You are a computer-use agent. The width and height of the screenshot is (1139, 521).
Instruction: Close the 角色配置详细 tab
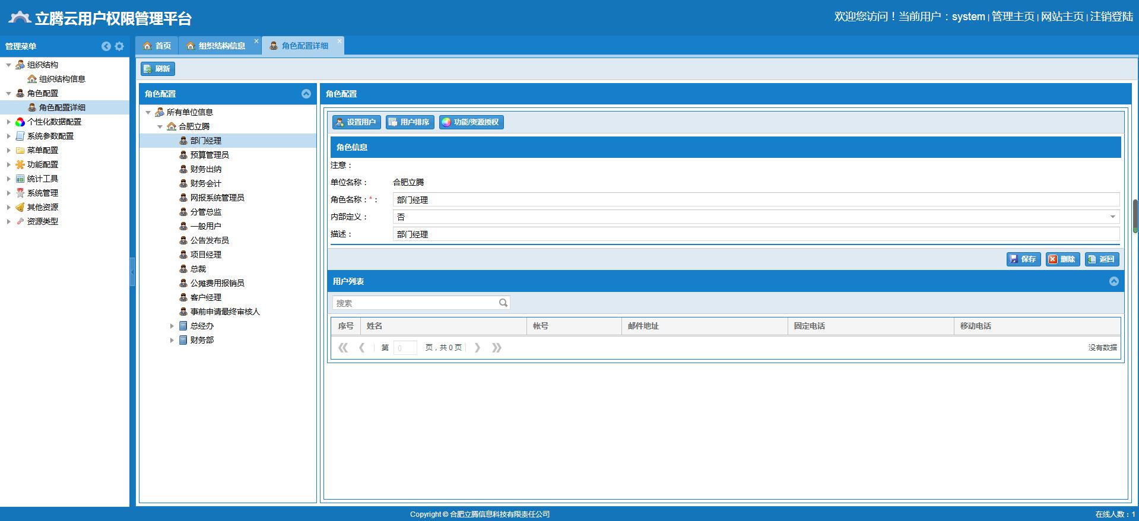pyautogui.click(x=340, y=41)
